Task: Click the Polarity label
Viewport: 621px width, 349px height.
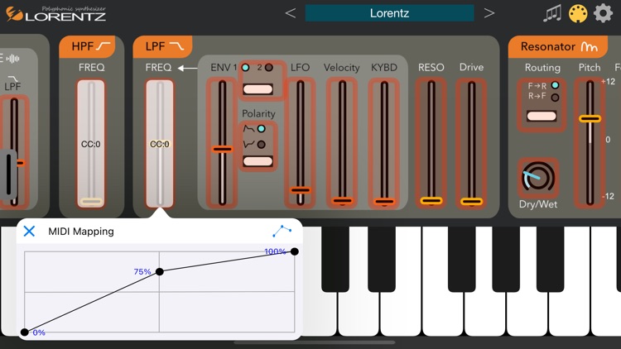Action: click(258, 113)
